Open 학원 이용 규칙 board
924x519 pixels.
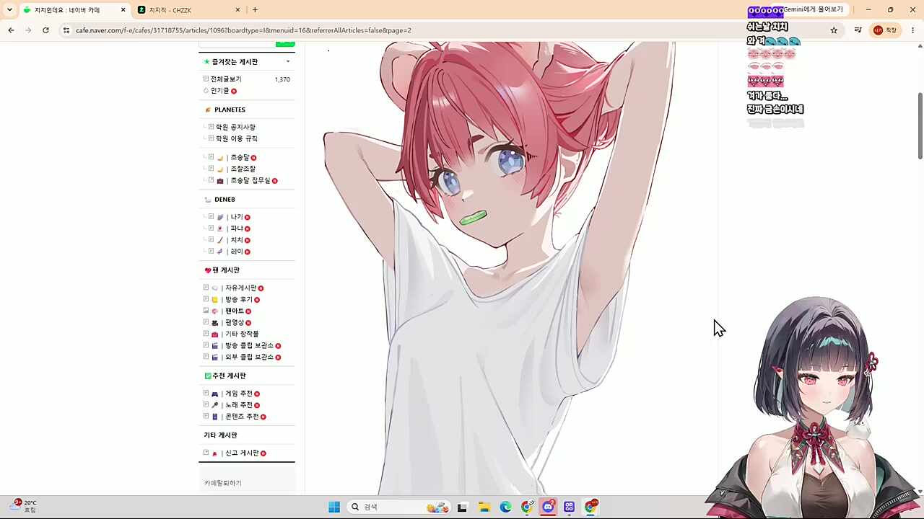(x=237, y=138)
